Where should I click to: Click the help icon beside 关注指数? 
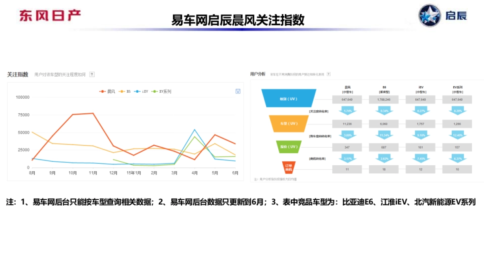point(92,75)
